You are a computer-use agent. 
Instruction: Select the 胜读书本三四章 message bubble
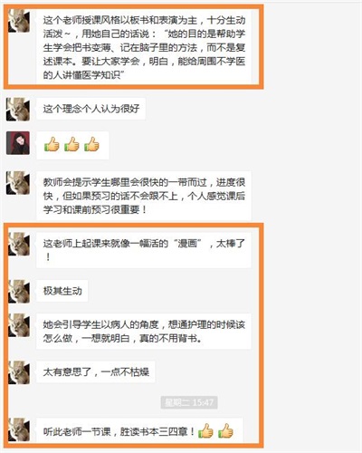(140, 431)
